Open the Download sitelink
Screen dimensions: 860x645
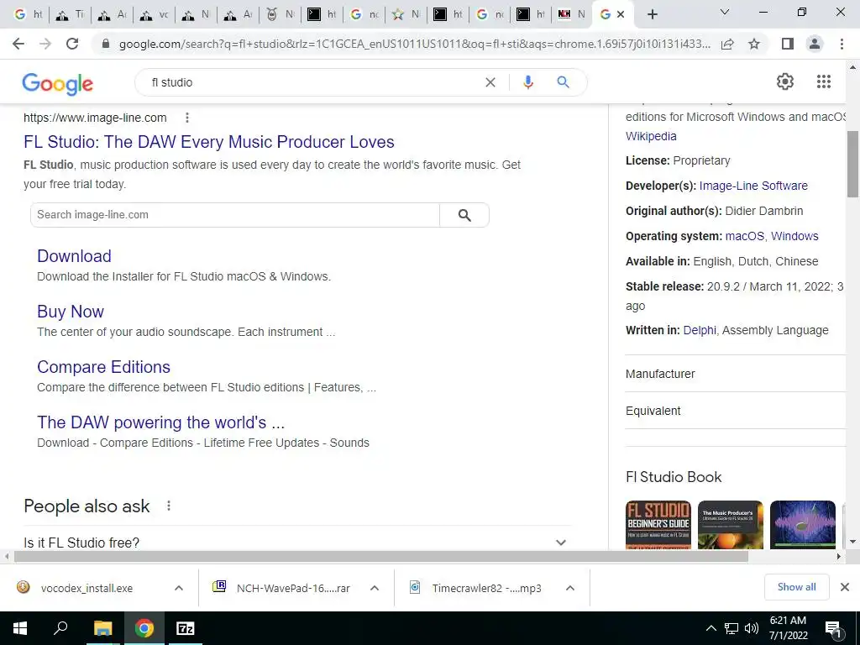click(74, 256)
